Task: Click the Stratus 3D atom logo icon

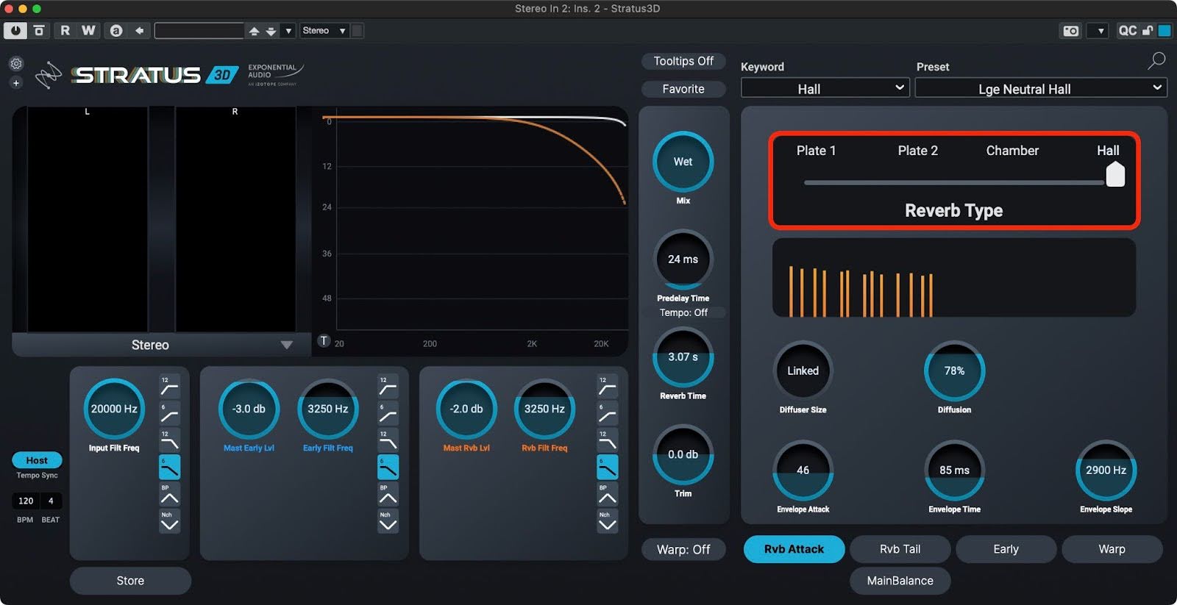Action: (x=49, y=75)
